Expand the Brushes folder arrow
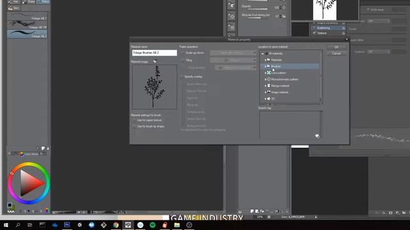Viewport: 410px width, 230px height. pyautogui.click(x=265, y=66)
